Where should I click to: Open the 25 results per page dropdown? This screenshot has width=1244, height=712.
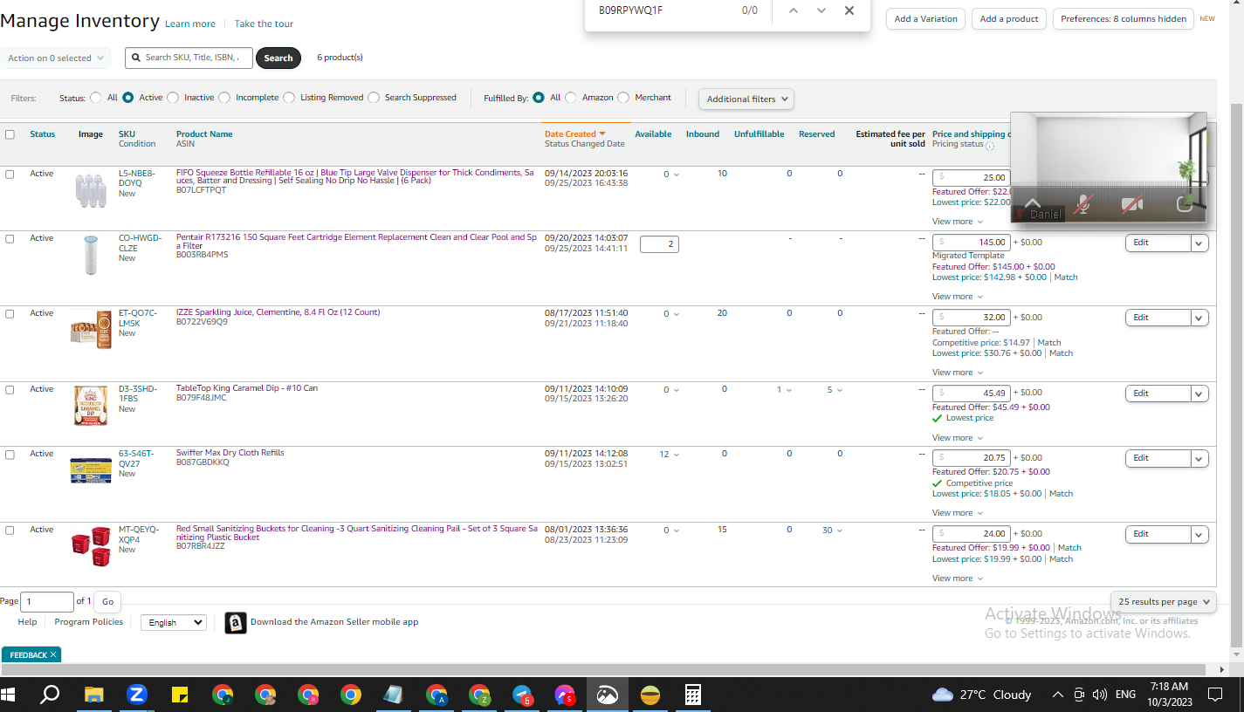point(1164,601)
